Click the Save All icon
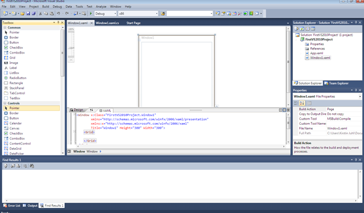 coord(34,14)
